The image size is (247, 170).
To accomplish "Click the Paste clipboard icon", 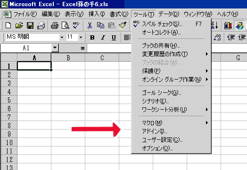I will pos(112,25).
